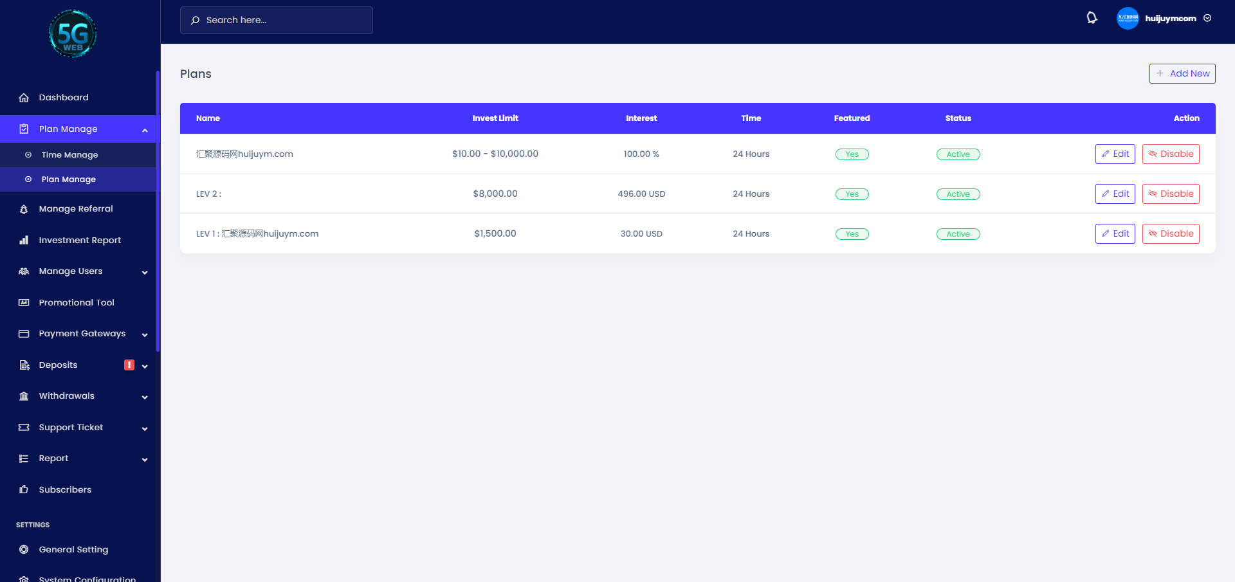The height and width of the screenshot is (582, 1235).
Task: Click the Plan Manage clipboard icon
Action: pos(24,129)
